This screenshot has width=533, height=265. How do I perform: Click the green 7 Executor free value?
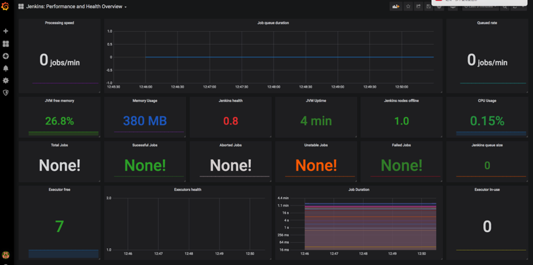point(59,226)
